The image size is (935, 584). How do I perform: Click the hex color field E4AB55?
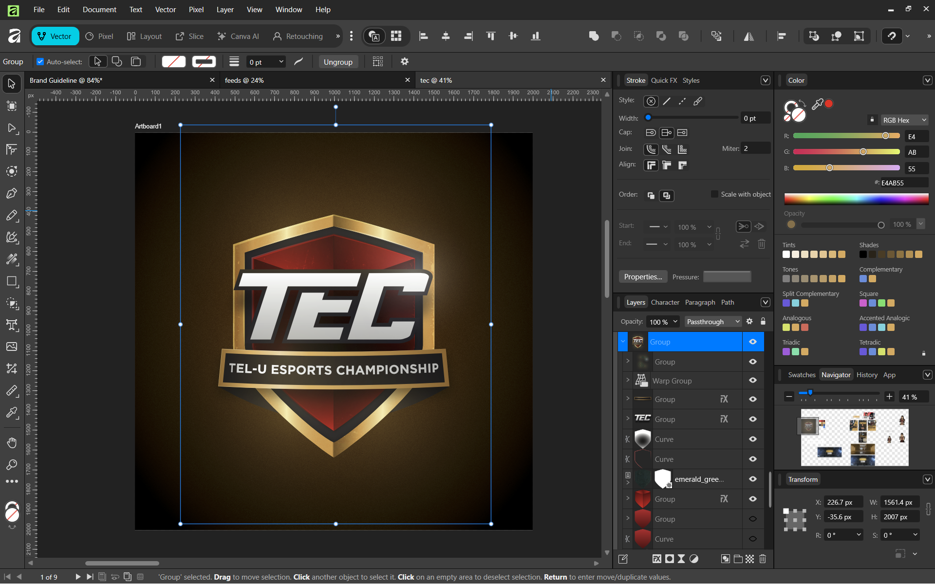point(904,183)
